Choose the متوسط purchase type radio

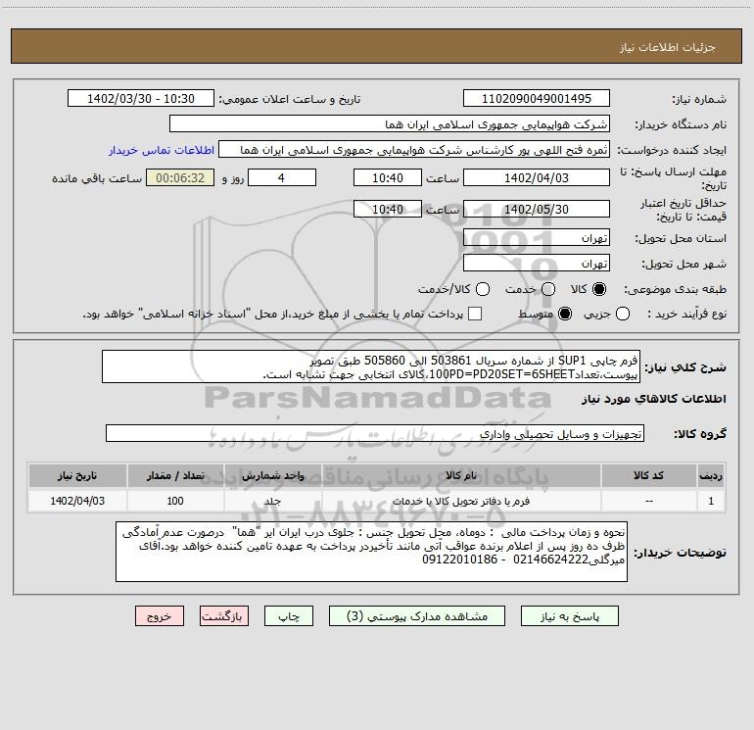565,314
